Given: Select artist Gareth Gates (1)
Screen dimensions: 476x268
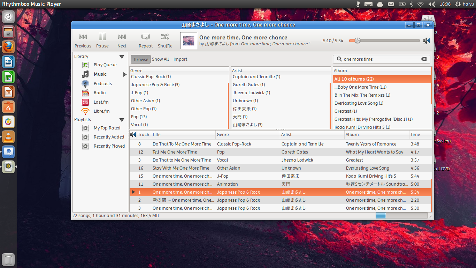Looking at the screenshot, I should pos(281,85).
